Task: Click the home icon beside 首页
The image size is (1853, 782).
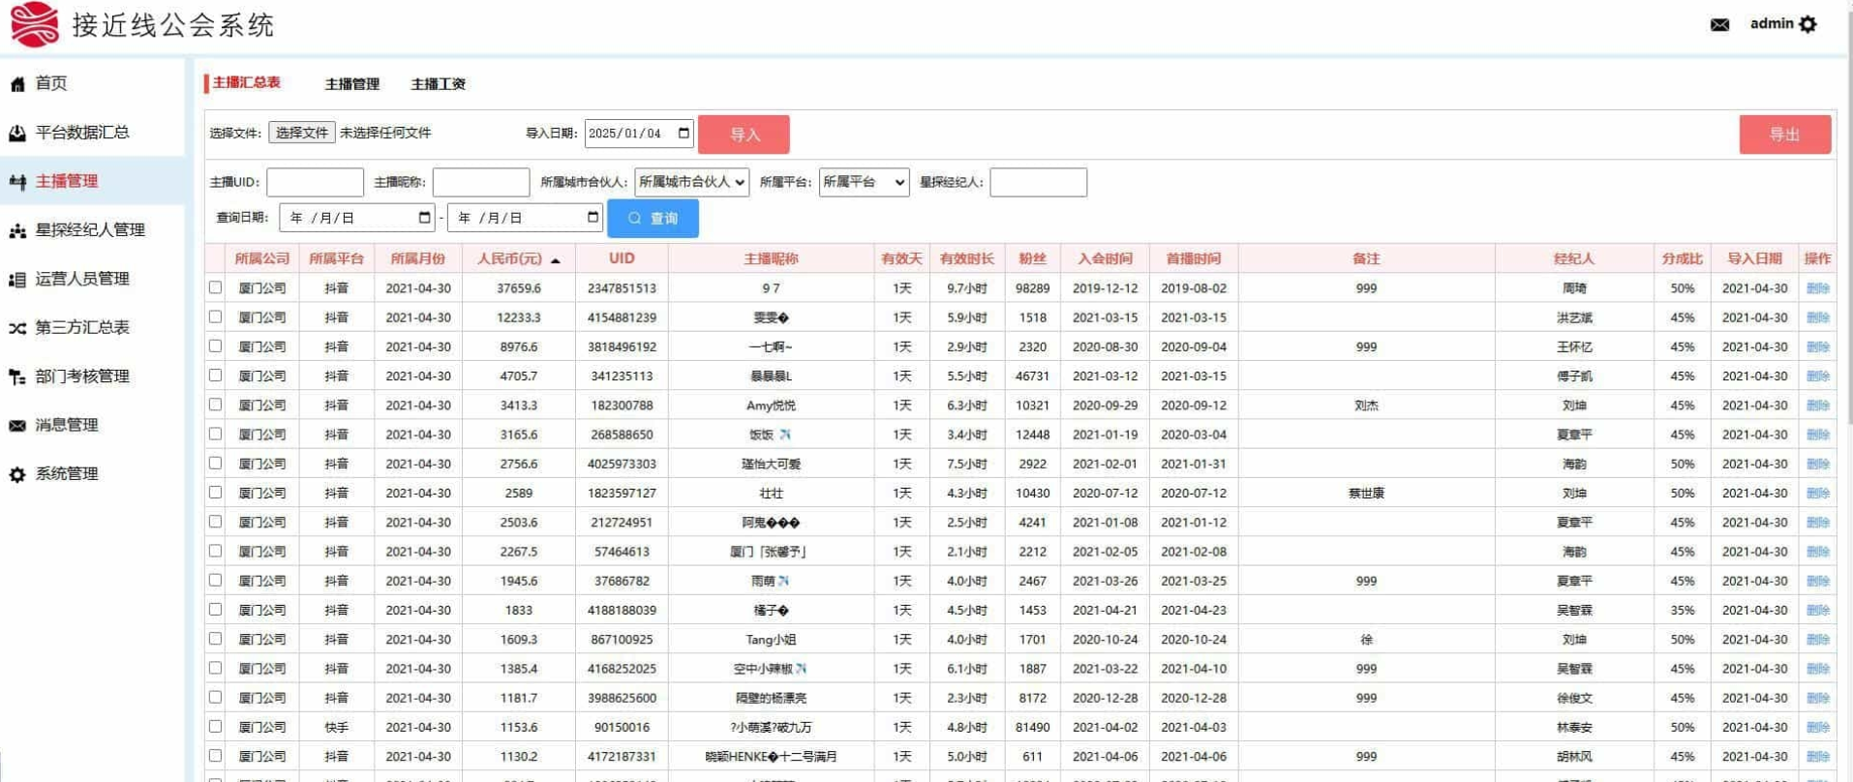Action: pos(17,84)
